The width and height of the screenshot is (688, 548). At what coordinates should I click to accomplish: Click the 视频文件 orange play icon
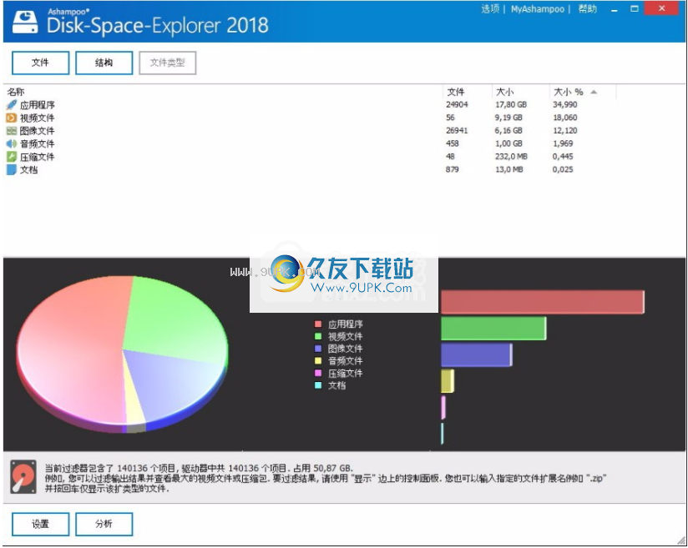point(12,118)
